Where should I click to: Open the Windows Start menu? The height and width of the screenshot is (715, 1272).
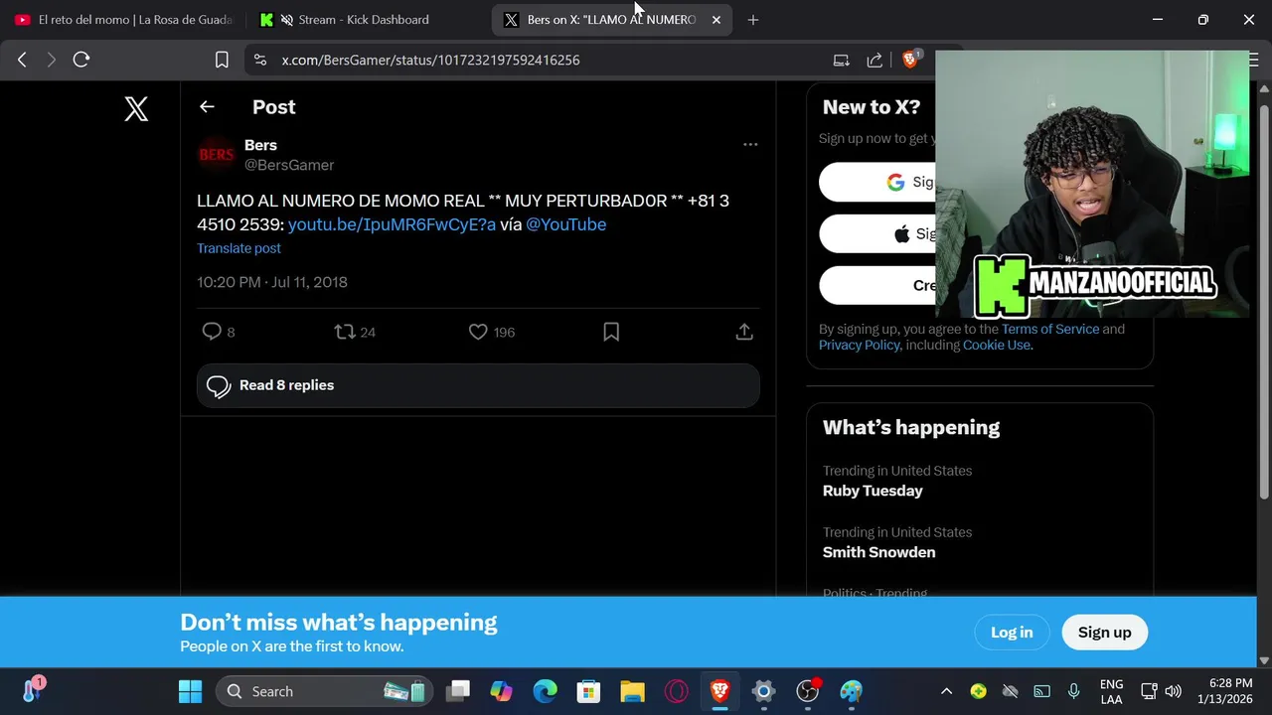(x=190, y=691)
